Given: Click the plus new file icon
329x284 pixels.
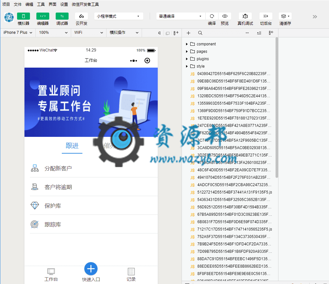Looking at the screenshot, I should (x=188, y=33).
